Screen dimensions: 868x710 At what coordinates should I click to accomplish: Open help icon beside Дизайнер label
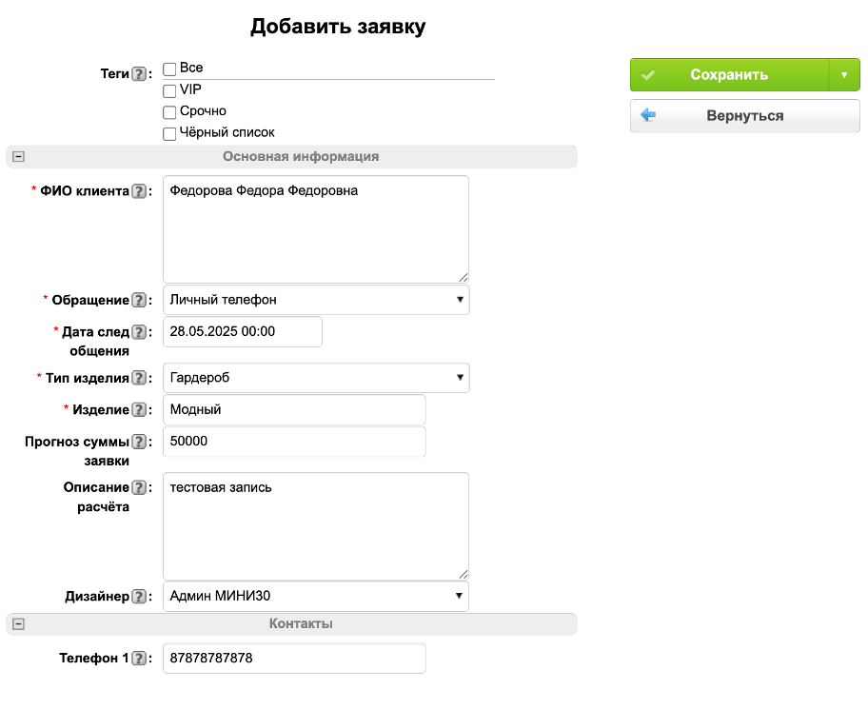pyautogui.click(x=139, y=597)
